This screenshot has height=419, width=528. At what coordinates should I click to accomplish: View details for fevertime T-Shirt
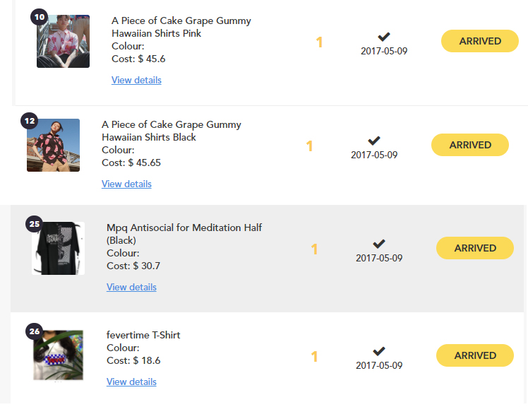point(131,382)
